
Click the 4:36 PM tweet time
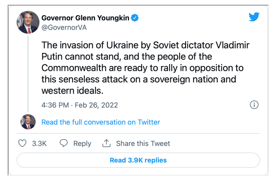[x=55, y=105]
